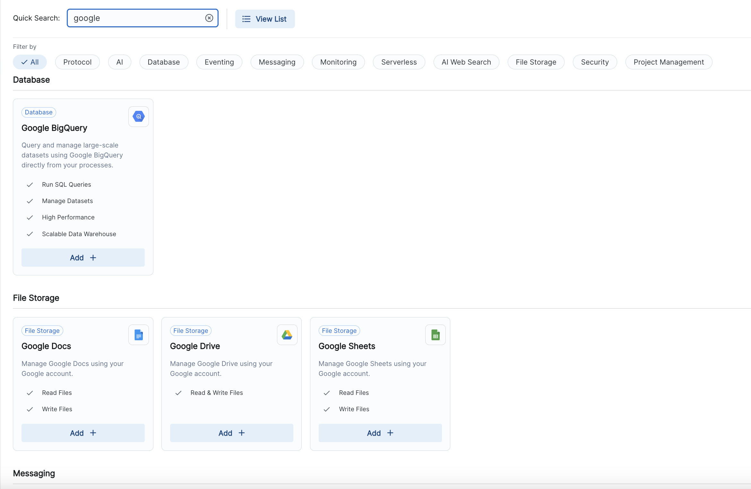
Task: Select the All filter chip
Action: pyautogui.click(x=30, y=62)
